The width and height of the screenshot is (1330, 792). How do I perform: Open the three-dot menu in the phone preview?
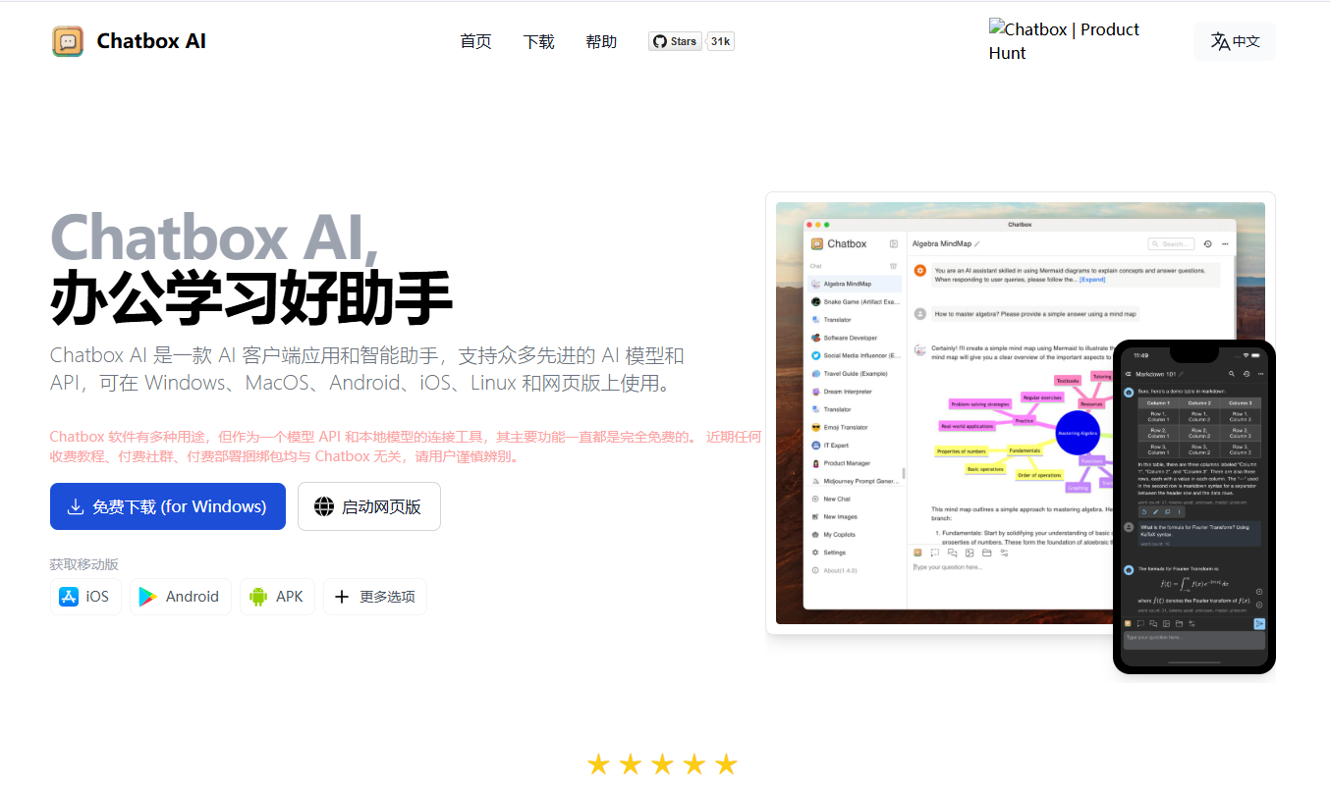point(1261,374)
